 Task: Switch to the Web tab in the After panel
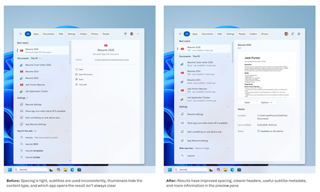220,34
